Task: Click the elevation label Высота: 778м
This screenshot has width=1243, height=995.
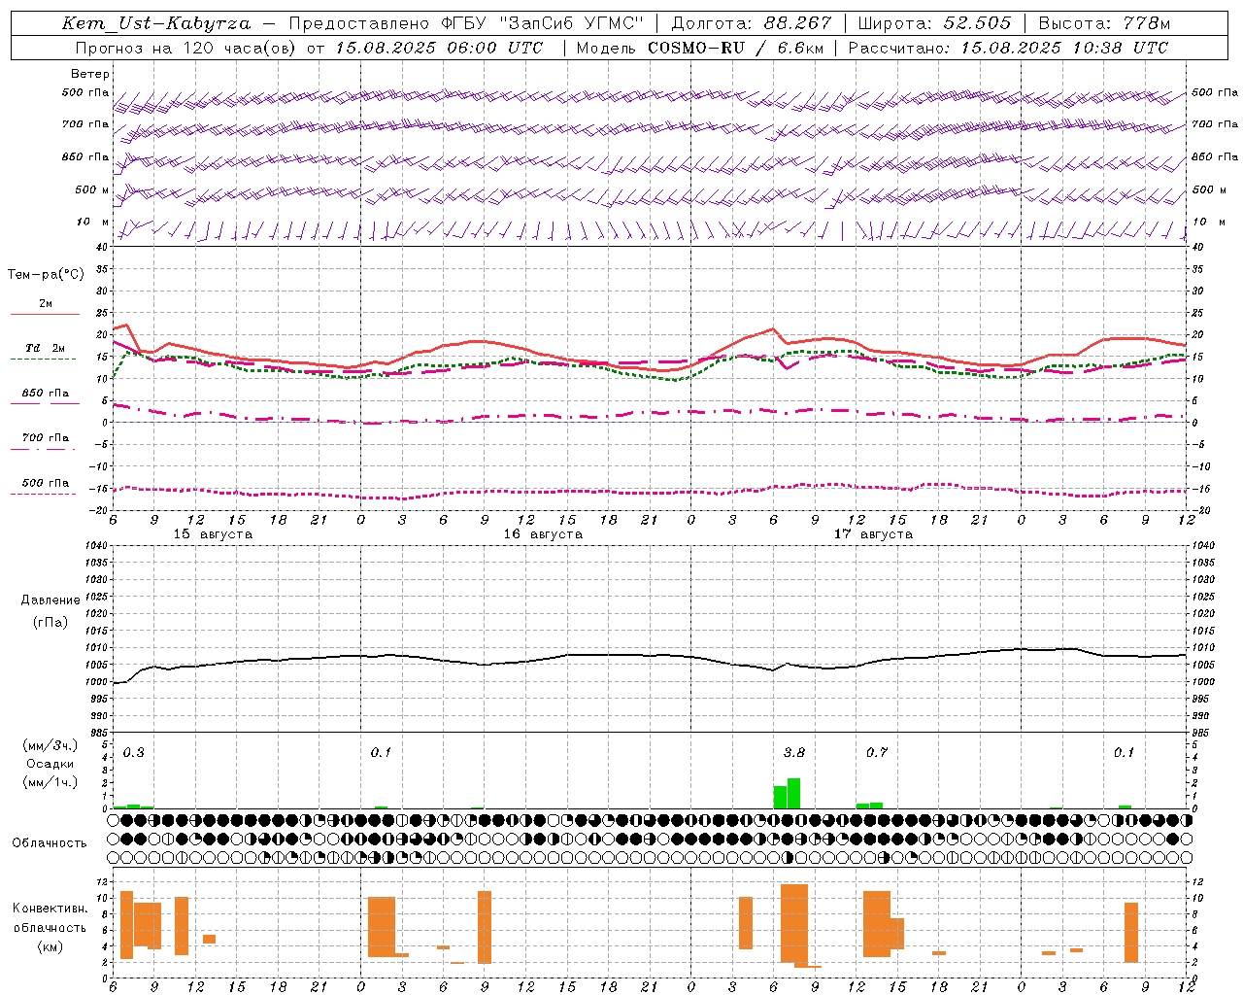Action: point(1104,23)
